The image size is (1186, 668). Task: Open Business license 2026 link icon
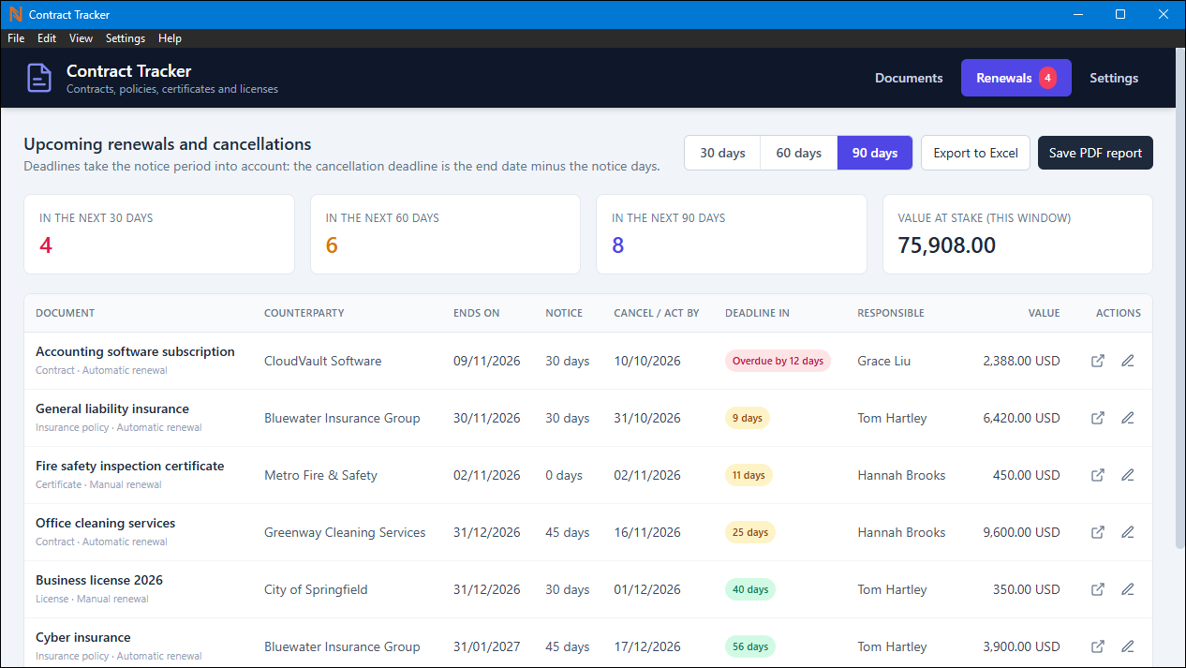[1098, 589]
